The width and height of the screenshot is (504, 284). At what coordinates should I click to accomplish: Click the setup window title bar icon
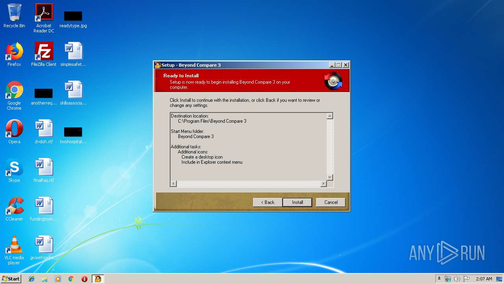point(157,65)
